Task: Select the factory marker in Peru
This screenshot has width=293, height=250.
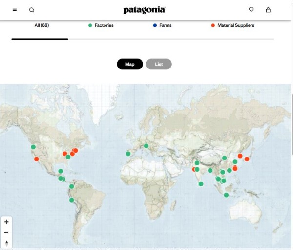Action: click(72, 200)
